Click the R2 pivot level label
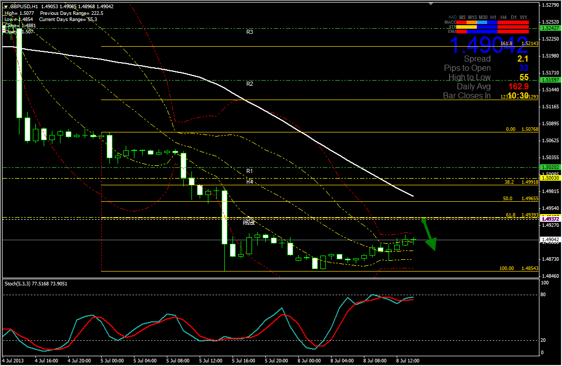562x366 pixels. pyautogui.click(x=249, y=84)
